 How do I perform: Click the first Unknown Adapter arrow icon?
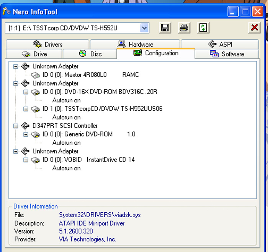(x=25, y=66)
